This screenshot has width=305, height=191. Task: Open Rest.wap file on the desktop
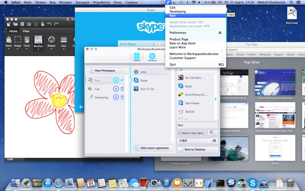coord(292,16)
